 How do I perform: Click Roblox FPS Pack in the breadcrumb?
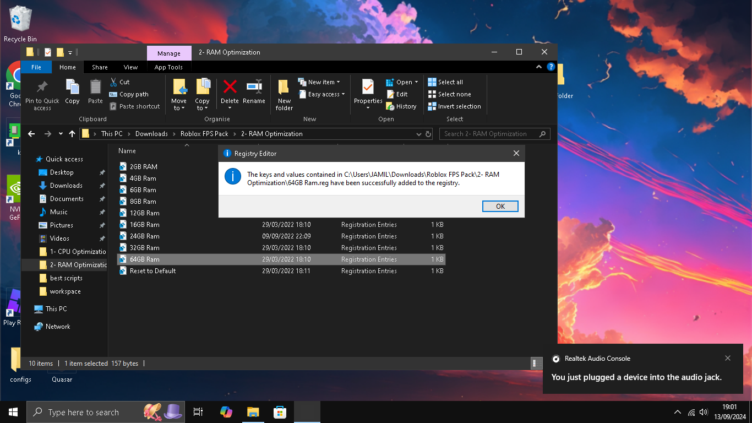pyautogui.click(x=204, y=134)
